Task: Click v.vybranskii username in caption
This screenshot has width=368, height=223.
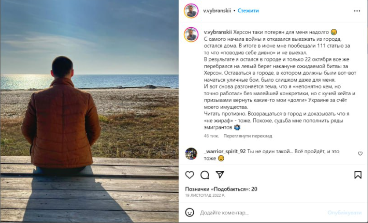Action: point(218,32)
